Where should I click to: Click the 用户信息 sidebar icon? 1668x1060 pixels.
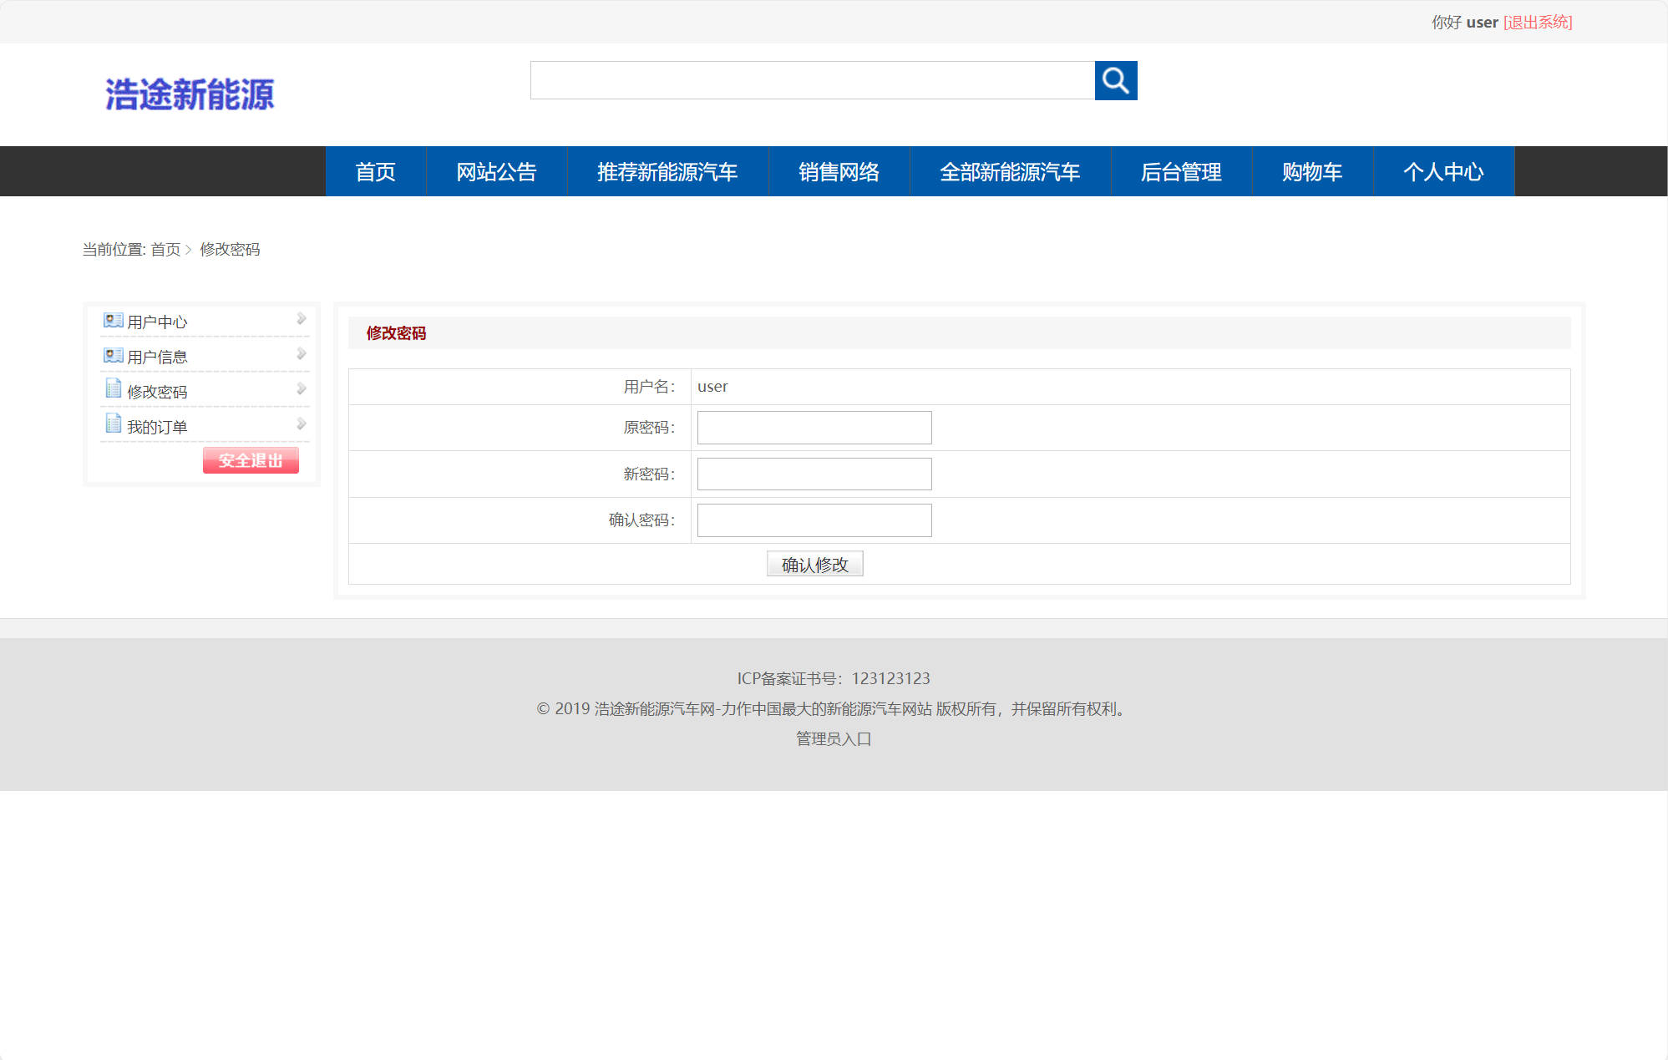[113, 354]
